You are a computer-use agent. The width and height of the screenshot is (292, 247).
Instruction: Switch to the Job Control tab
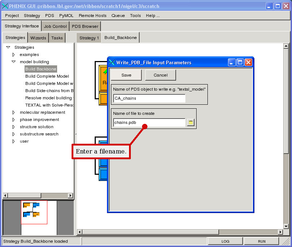[x=55, y=26]
